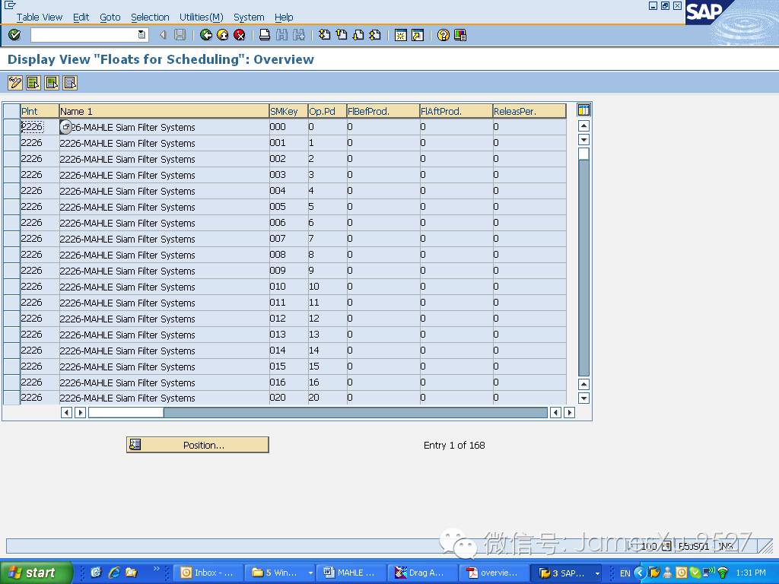The width and height of the screenshot is (779, 584).
Task: Click the search help button in the Name 1 cell
Action: coord(66,127)
